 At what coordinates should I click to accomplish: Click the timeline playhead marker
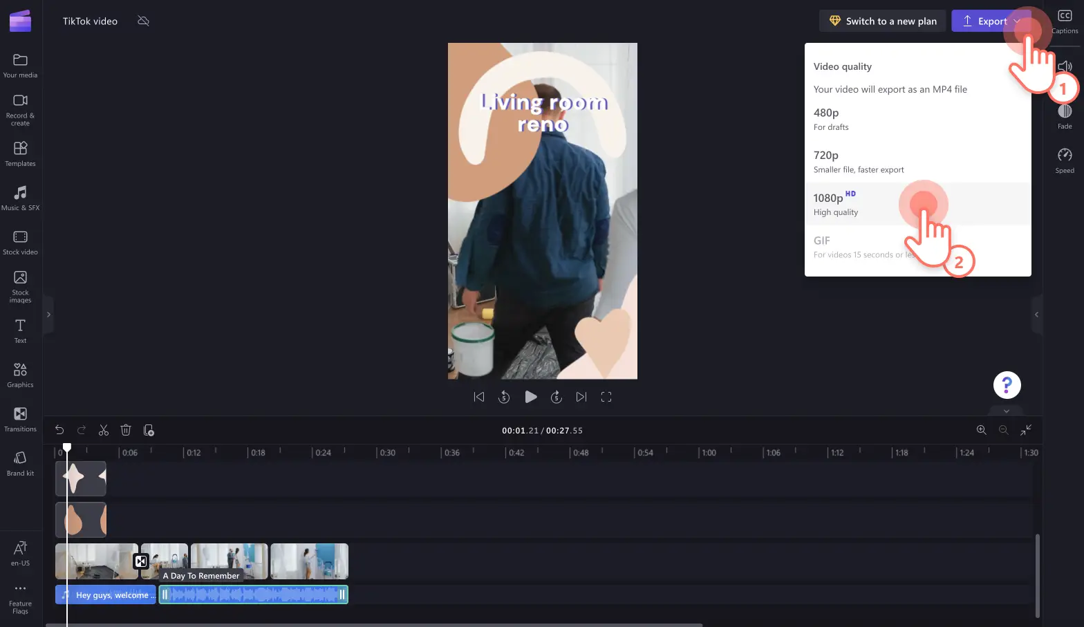click(67, 448)
